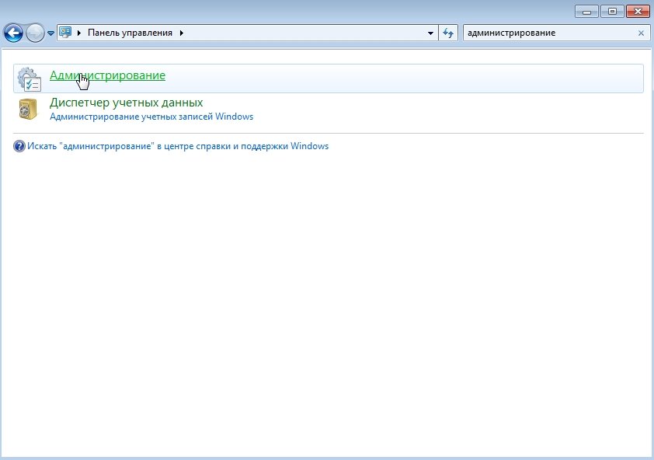The height and width of the screenshot is (460, 654).
Task: Expand root arrow before 'Панель управления'
Action: [x=78, y=33]
